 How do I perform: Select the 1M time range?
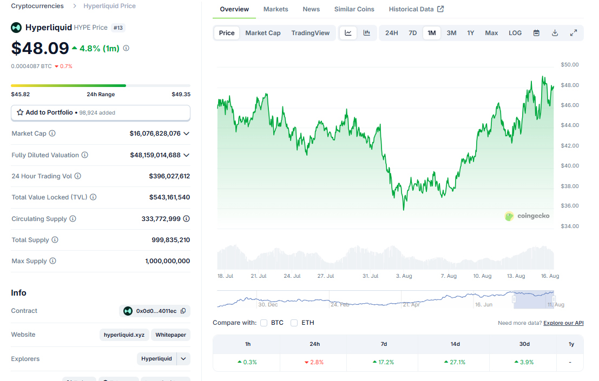coord(432,33)
